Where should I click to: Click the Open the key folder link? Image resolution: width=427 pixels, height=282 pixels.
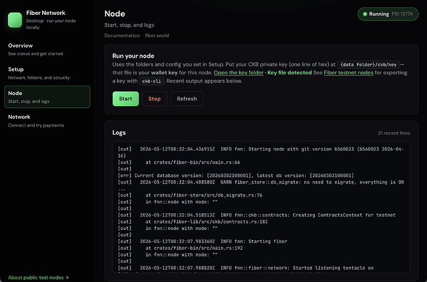238,73
